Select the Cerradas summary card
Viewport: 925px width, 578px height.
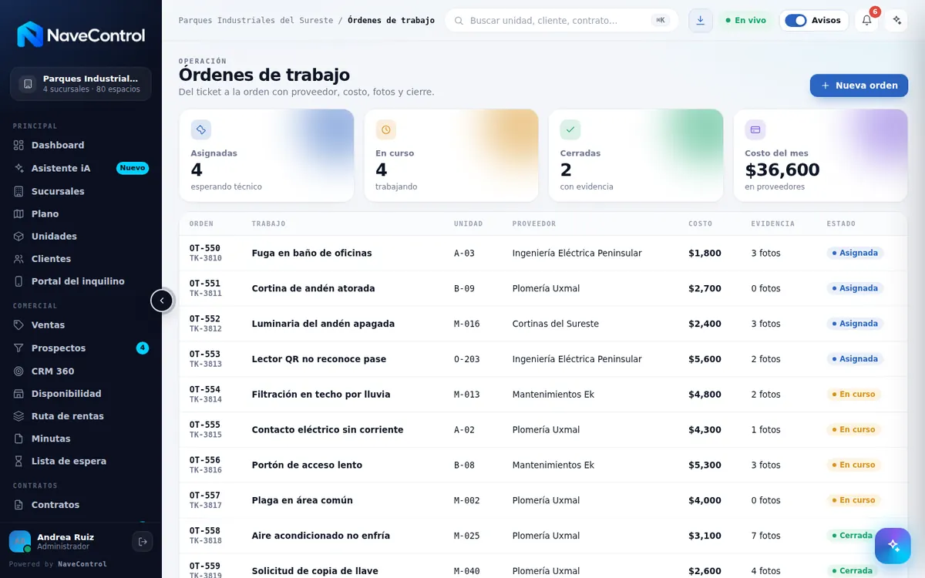(x=636, y=156)
